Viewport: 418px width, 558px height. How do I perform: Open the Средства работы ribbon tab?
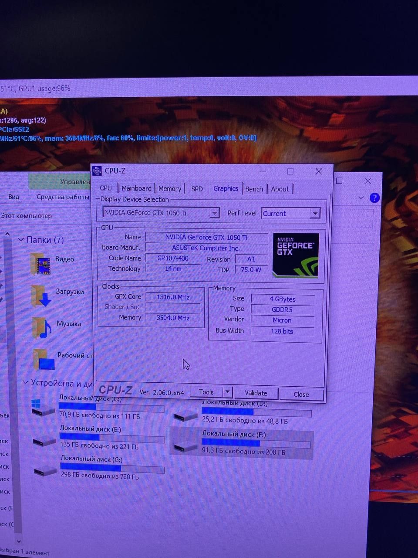pyautogui.click(x=63, y=197)
